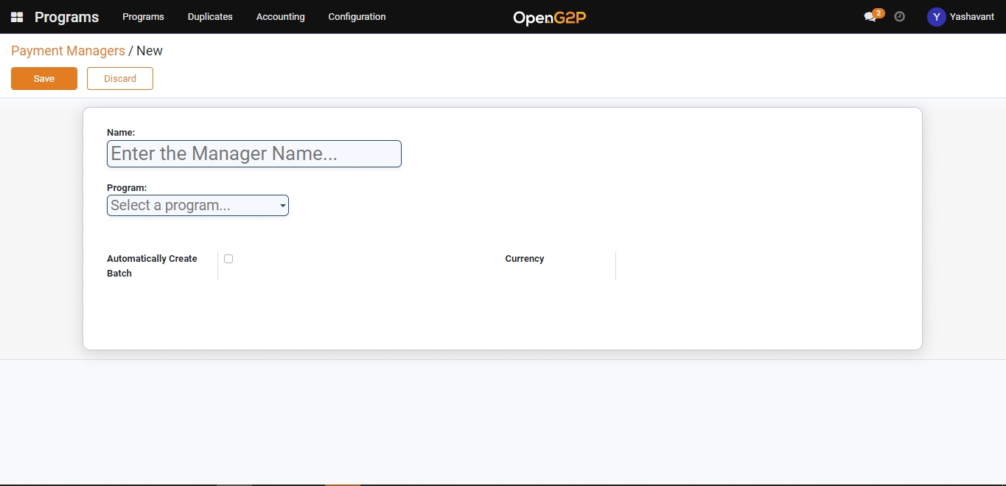Focus the Manager Name input field
This screenshot has width=1006, height=486.
(x=254, y=154)
